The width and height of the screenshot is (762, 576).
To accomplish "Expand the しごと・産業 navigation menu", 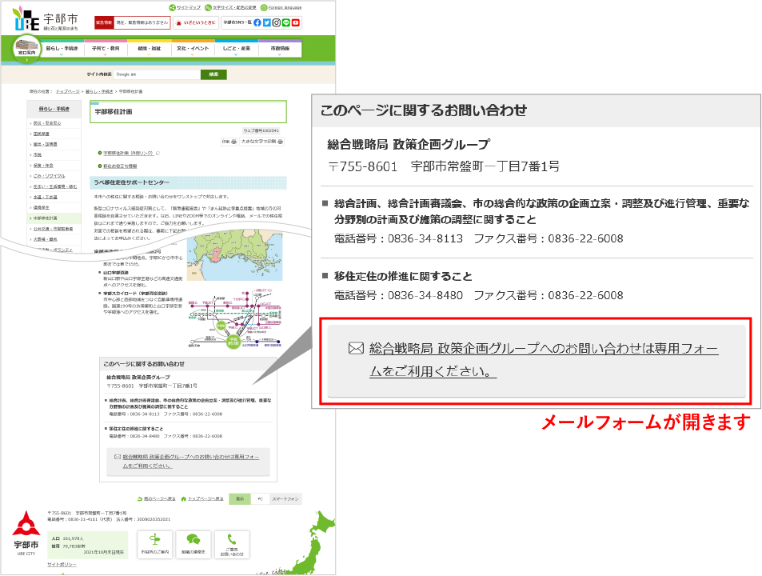I will [236, 49].
